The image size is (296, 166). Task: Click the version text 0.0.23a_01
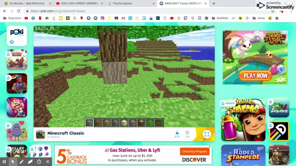click(x=45, y=29)
